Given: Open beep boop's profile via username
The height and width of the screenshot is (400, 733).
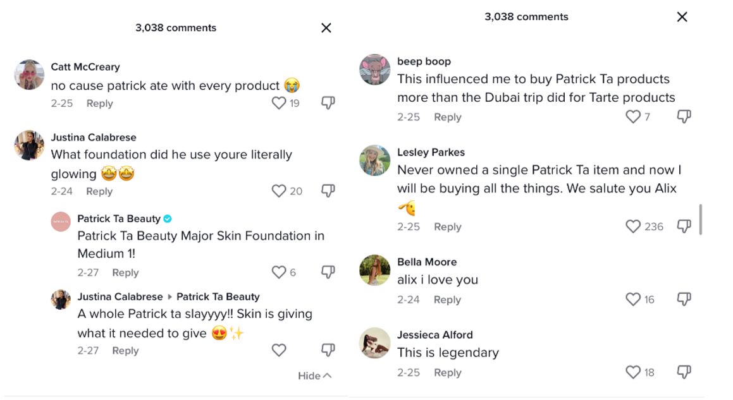Looking at the screenshot, I should (423, 61).
